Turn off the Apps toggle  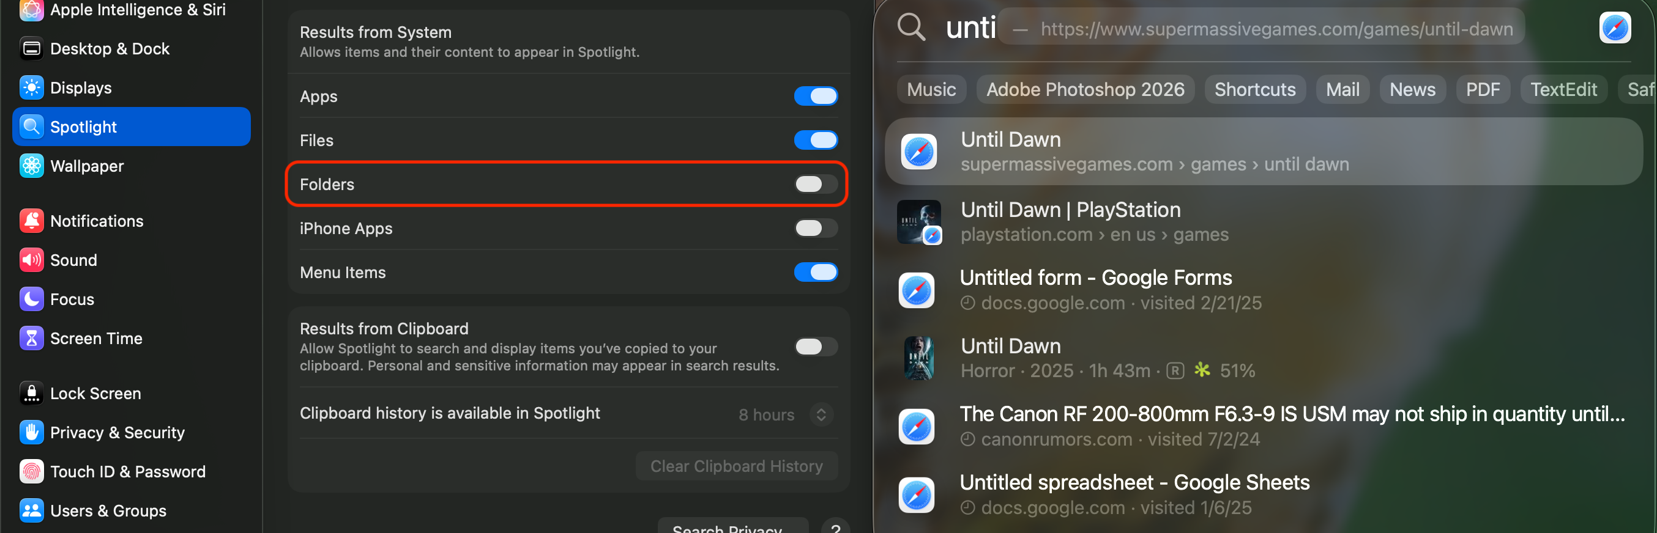click(x=816, y=97)
